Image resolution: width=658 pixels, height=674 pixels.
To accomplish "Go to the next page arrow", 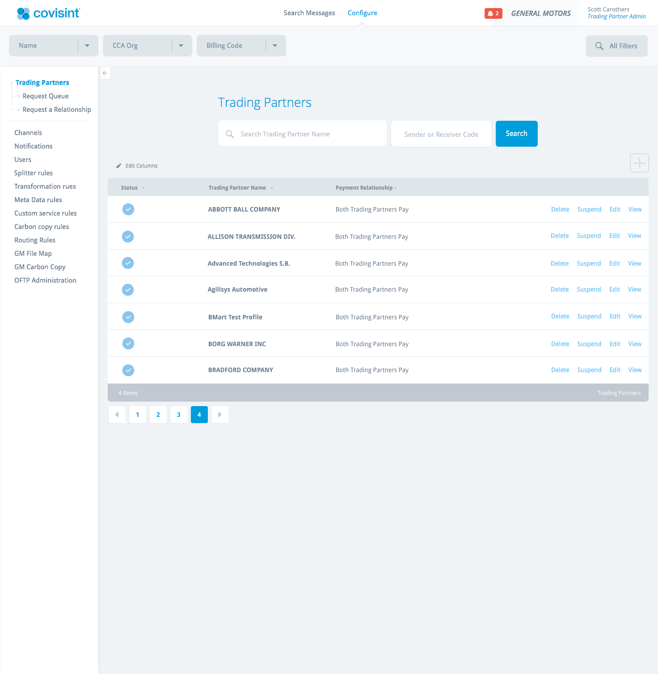I will click(220, 415).
